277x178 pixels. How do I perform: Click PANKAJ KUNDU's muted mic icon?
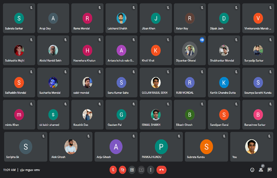click(179, 136)
